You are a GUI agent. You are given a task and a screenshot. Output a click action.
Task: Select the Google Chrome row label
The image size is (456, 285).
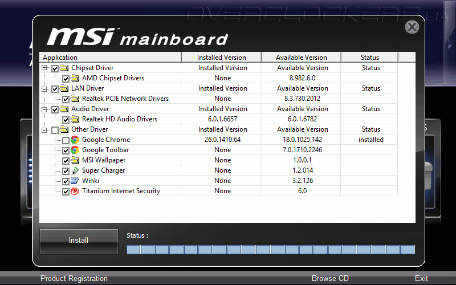(106, 140)
